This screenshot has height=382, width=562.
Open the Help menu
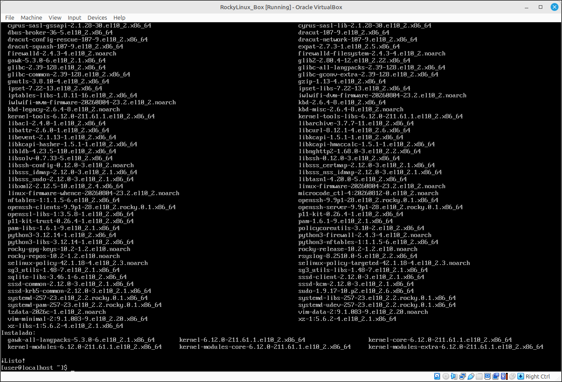click(x=119, y=17)
